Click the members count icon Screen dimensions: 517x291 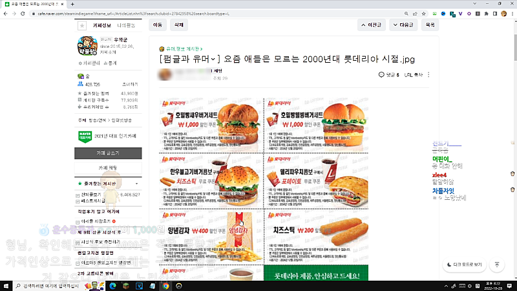tap(80, 84)
